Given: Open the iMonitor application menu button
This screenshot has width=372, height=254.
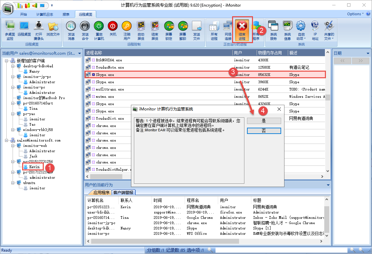Looking at the screenshot, I should 8,8.
